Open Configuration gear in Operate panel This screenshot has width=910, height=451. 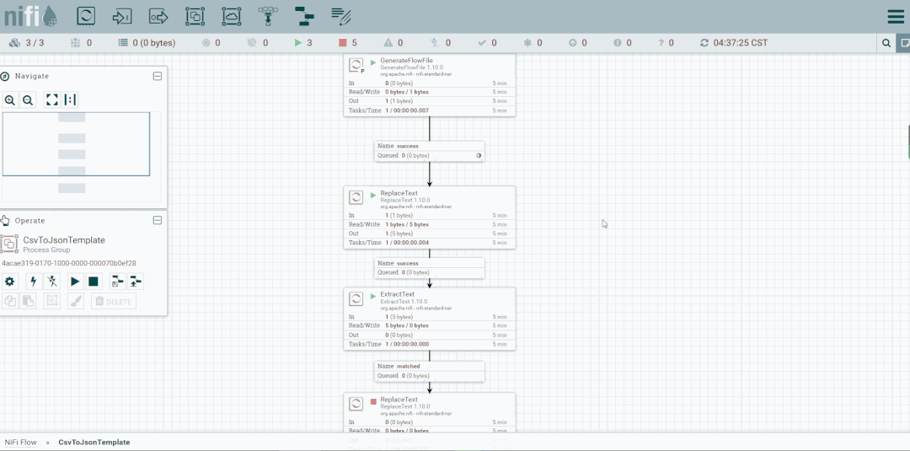pos(9,282)
